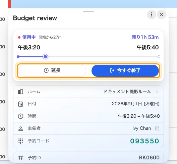177x164 pixels.
Task: Open the three-dot more options menu
Action: [x=152, y=14]
